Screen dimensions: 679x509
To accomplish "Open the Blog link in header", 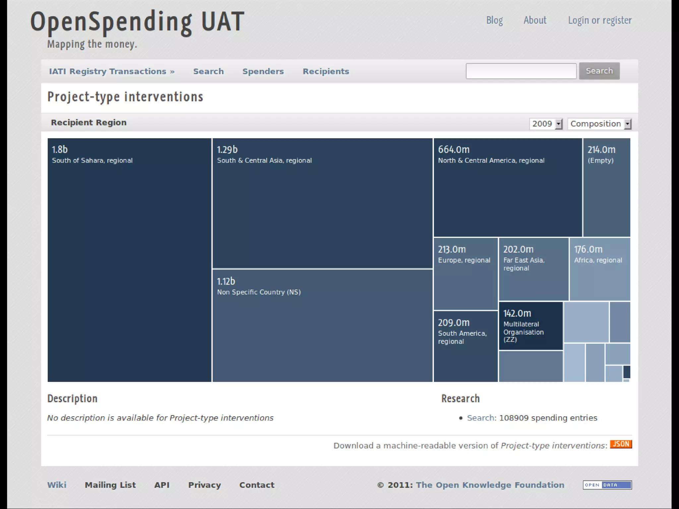I will [x=494, y=21].
